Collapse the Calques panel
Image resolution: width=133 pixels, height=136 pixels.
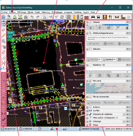point(87,22)
